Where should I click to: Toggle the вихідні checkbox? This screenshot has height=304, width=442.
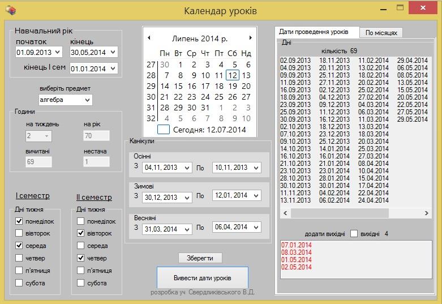pyautogui.click(x=354, y=234)
